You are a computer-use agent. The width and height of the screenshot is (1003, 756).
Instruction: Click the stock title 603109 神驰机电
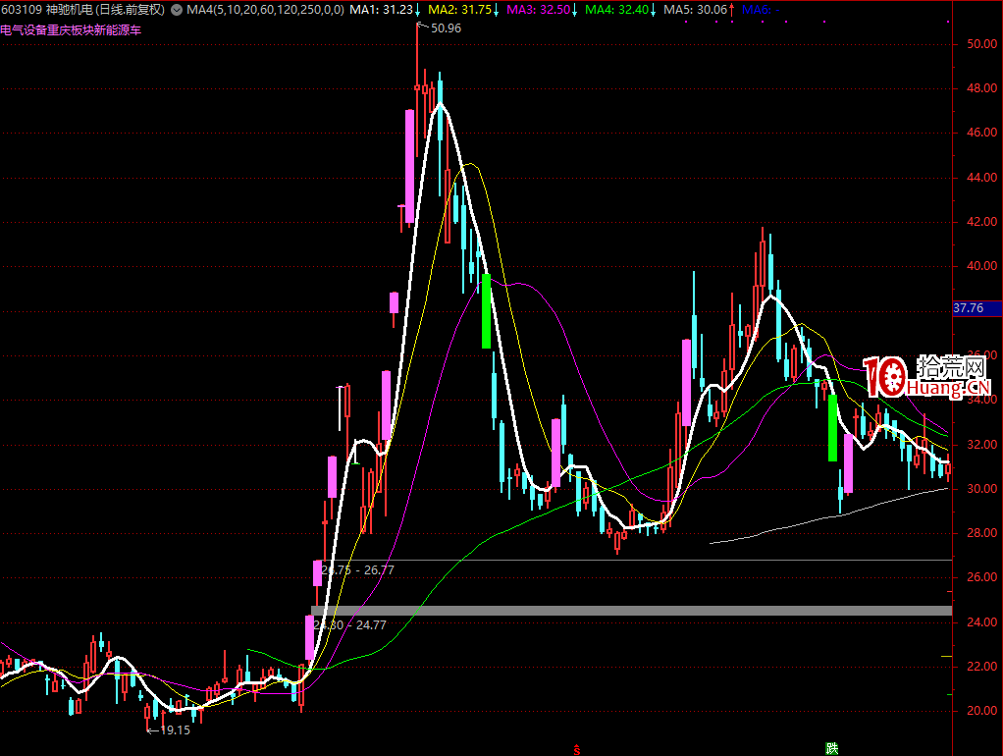pyautogui.click(x=47, y=10)
